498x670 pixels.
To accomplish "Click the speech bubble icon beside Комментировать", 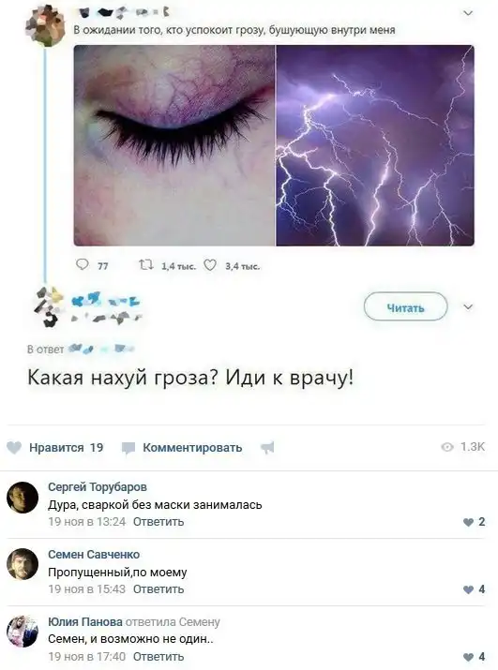I will click(x=128, y=448).
